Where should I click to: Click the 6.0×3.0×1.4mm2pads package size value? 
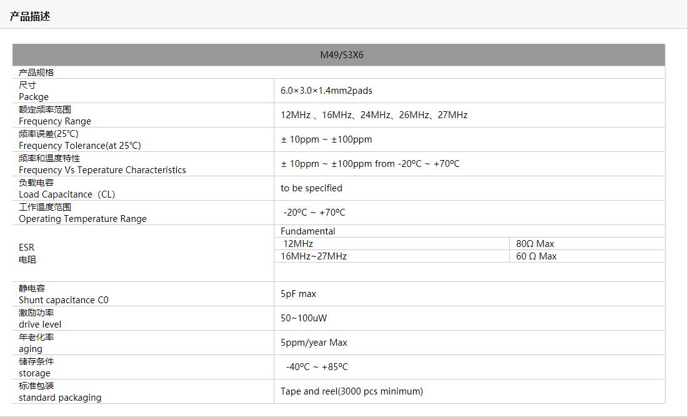point(326,91)
